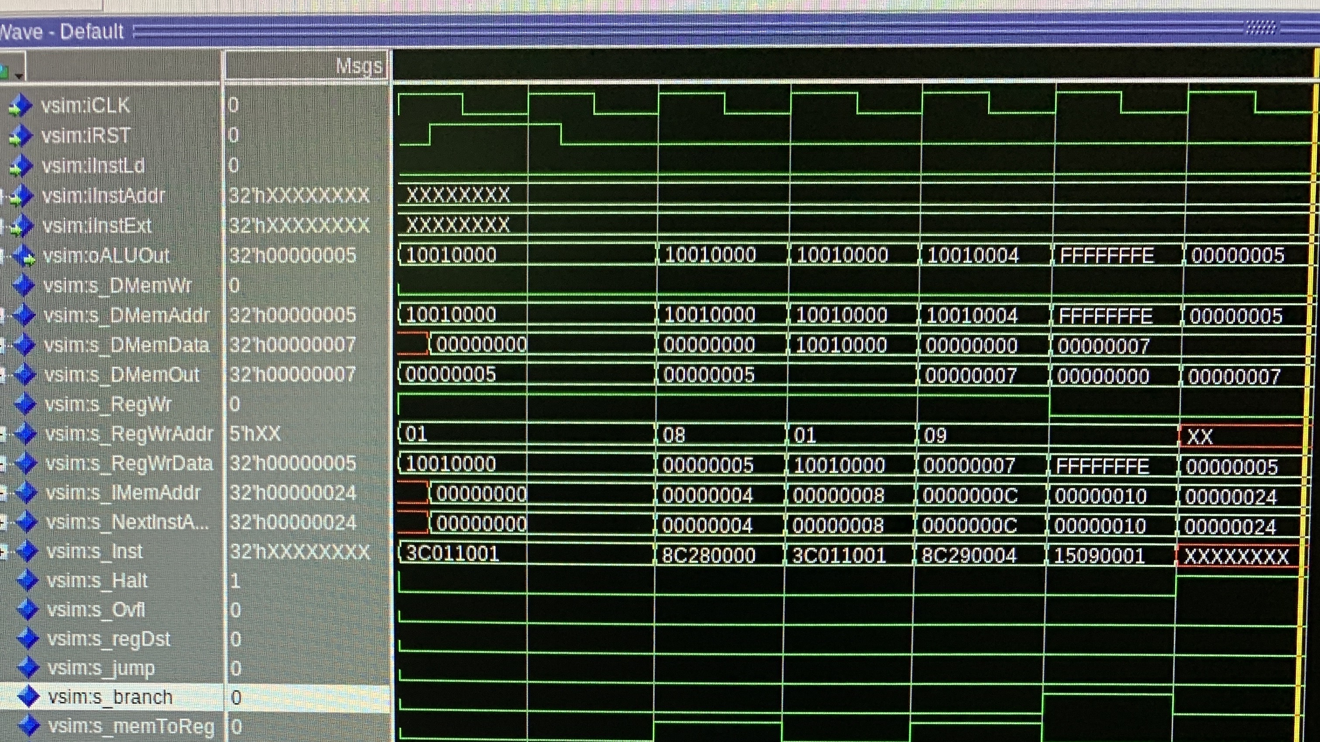The image size is (1320, 742).
Task: Click the 32'hXXXXXXXX value for s_Inst
Action: tap(299, 551)
